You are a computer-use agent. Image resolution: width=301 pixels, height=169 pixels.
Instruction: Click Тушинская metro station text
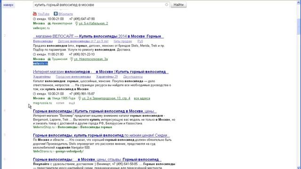pyautogui.click(x=60, y=59)
